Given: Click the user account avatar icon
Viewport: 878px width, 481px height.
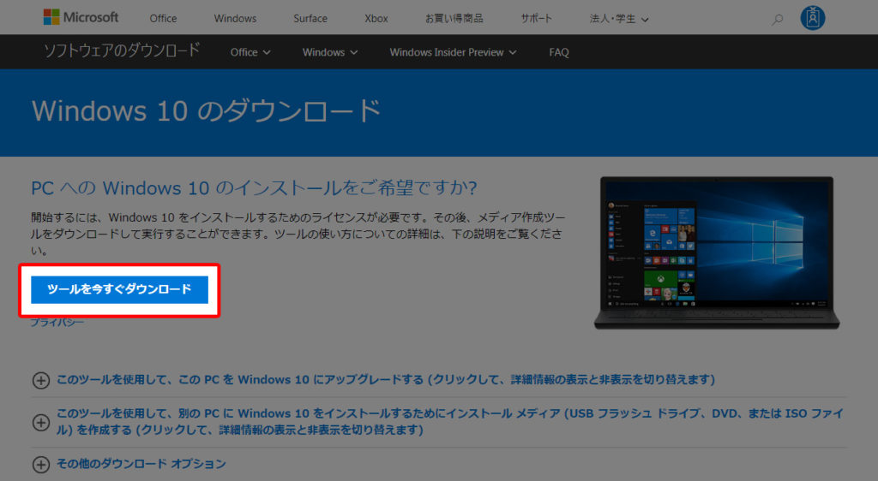Looking at the screenshot, I should coord(812,18).
